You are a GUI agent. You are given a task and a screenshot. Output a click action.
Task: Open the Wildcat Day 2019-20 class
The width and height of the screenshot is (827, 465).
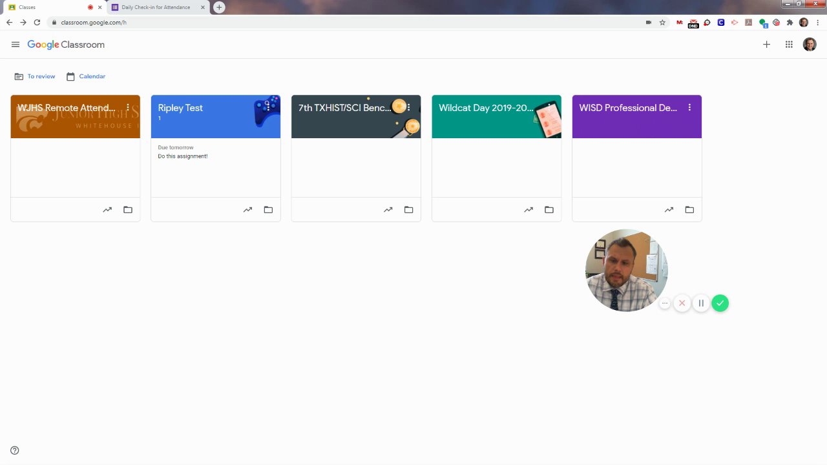pyautogui.click(x=486, y=108)
